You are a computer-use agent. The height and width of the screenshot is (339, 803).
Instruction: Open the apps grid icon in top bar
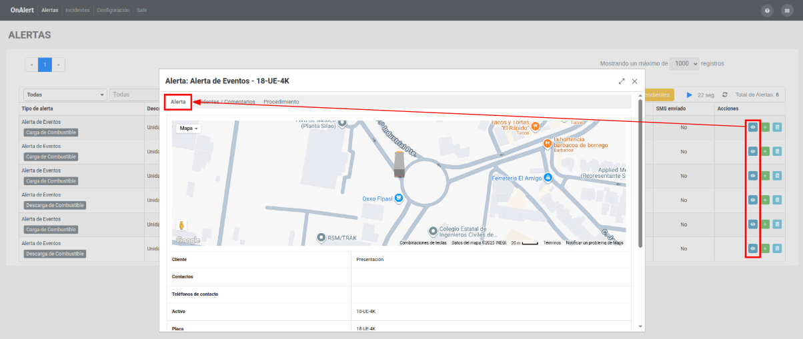(786, 11)
